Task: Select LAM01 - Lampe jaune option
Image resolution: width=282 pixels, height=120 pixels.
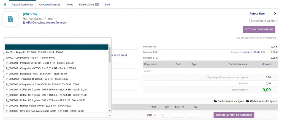Action: click(56, 58)
